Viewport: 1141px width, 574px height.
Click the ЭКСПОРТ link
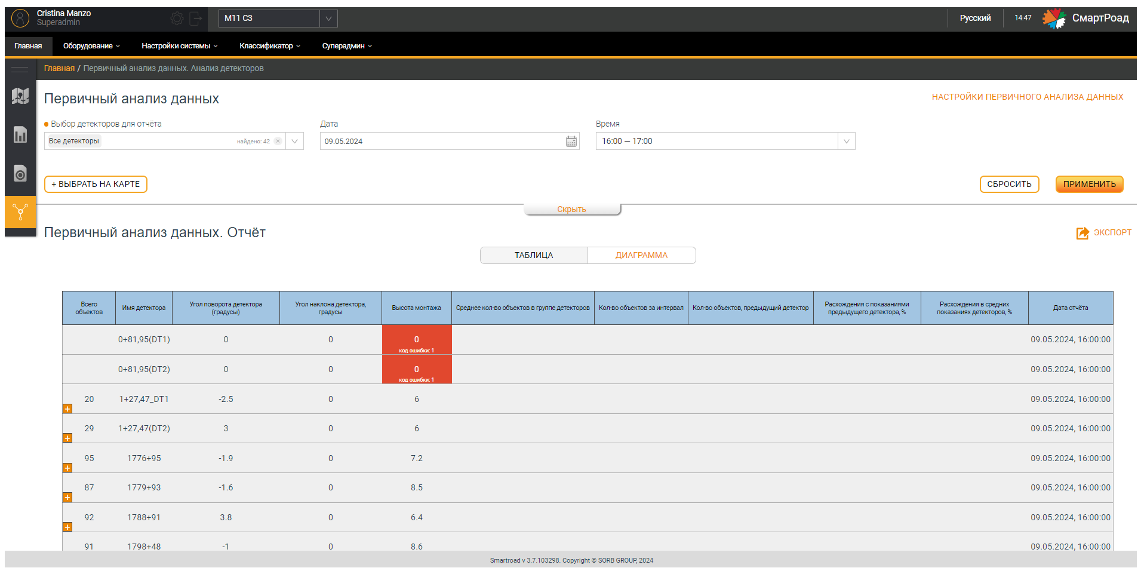[x=1112, y=233]
